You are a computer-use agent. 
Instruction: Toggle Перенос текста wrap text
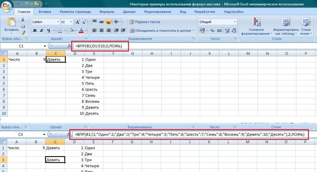(x=145, y=22)
